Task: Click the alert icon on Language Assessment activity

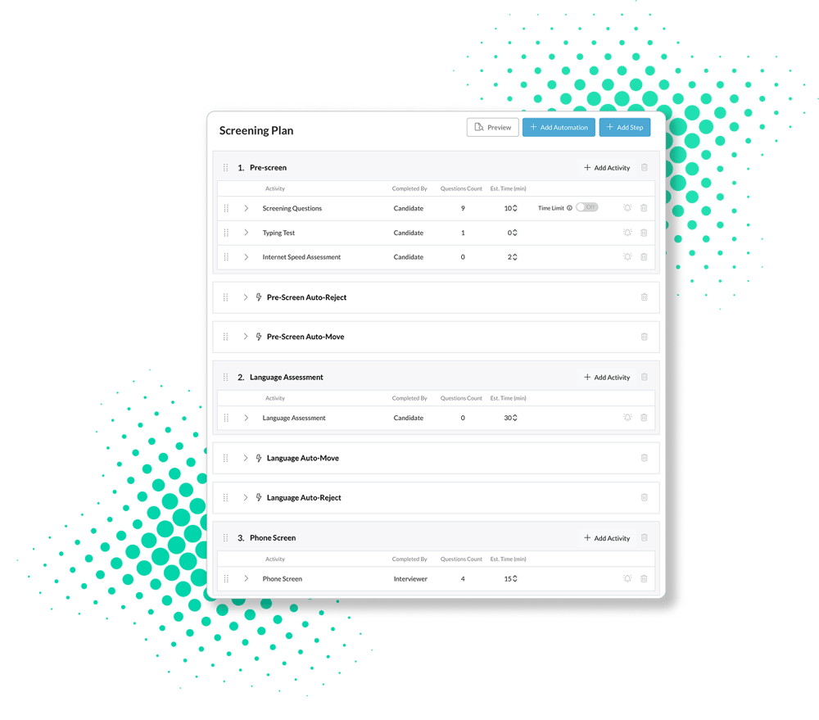Action: [627, 418]
